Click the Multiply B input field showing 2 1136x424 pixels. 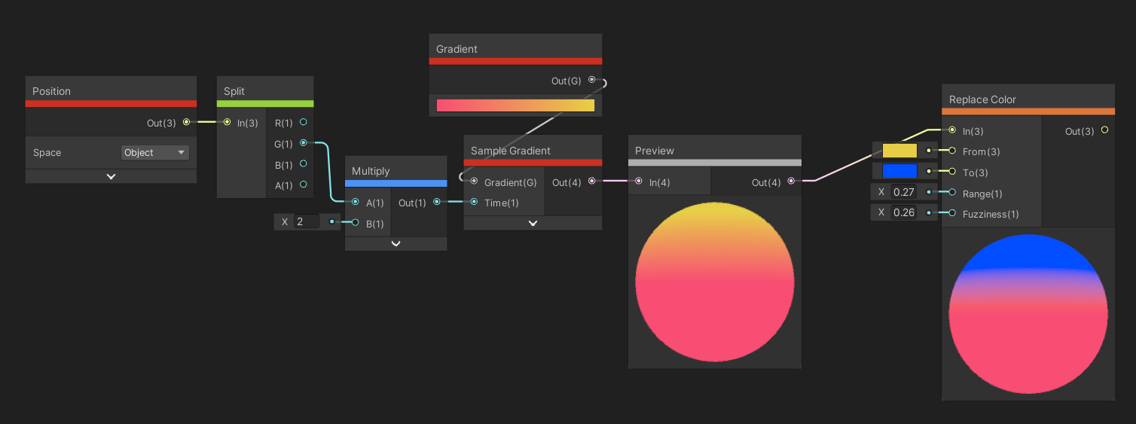click(x=307, y=221)
